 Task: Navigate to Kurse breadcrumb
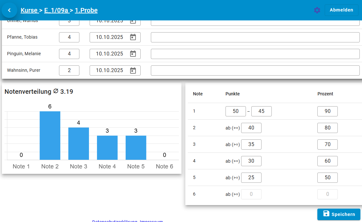pos(29,11)
